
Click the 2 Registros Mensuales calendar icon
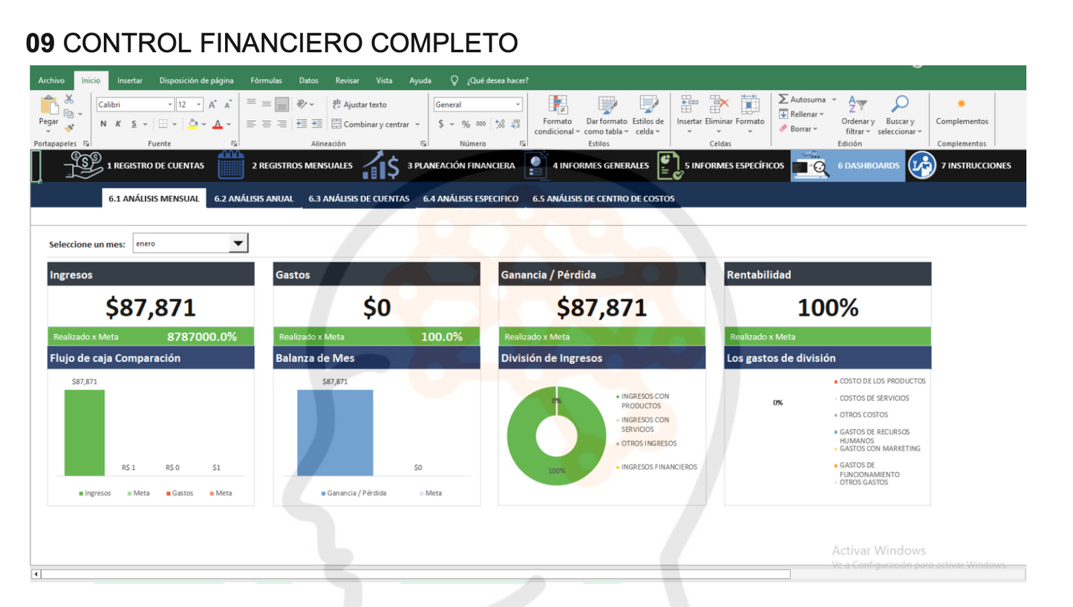pos(231,166)
